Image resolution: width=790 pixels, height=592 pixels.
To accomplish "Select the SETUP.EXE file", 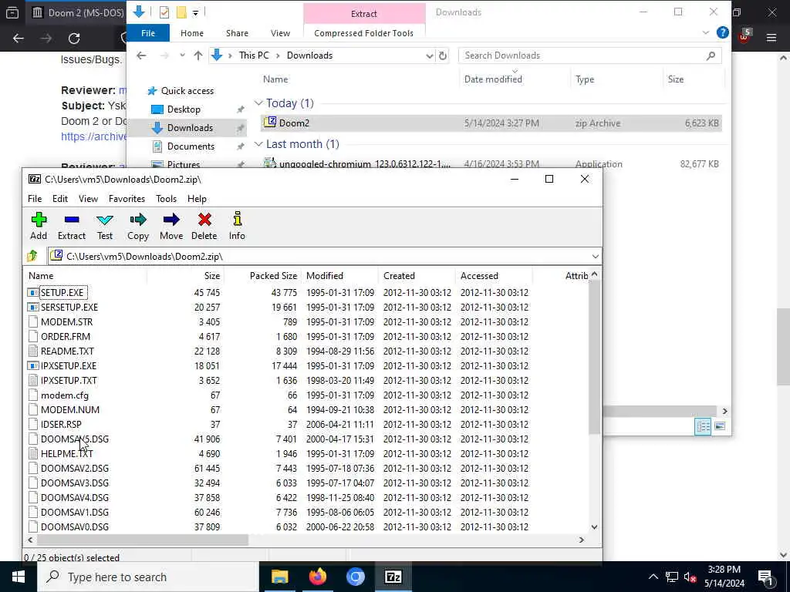I will coord(62,292).
